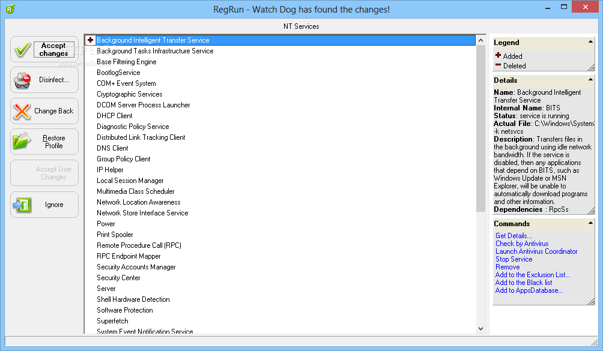Screen dimensions: 603x351
Task: Click the red minus Deleted legend icon
Action: [x=498, y=65]
